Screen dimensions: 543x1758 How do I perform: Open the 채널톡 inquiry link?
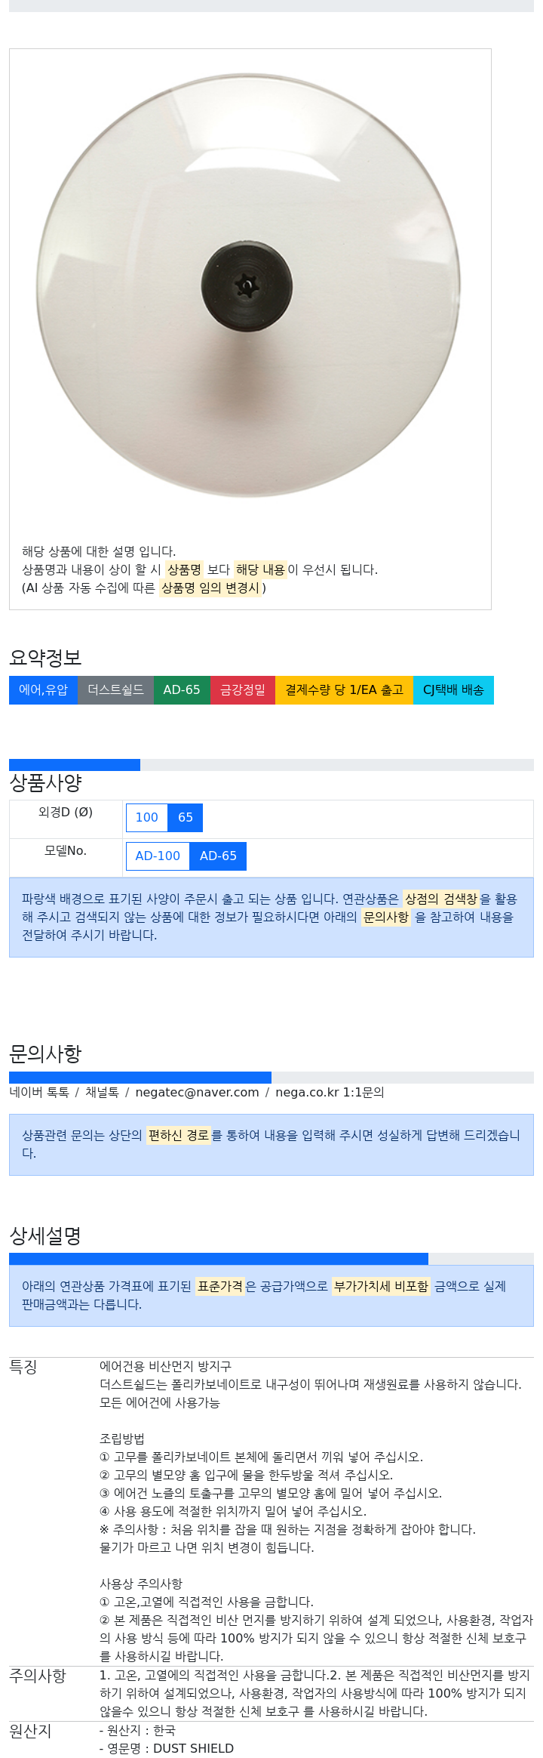(102, 1092)
